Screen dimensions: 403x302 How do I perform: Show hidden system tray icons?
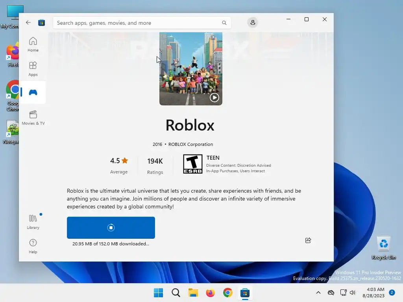pyautogui.click(x=318, y=293)
